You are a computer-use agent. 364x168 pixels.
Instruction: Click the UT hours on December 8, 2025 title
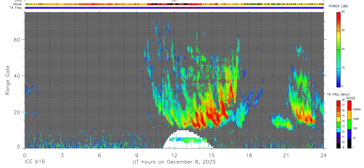point(174,162)
